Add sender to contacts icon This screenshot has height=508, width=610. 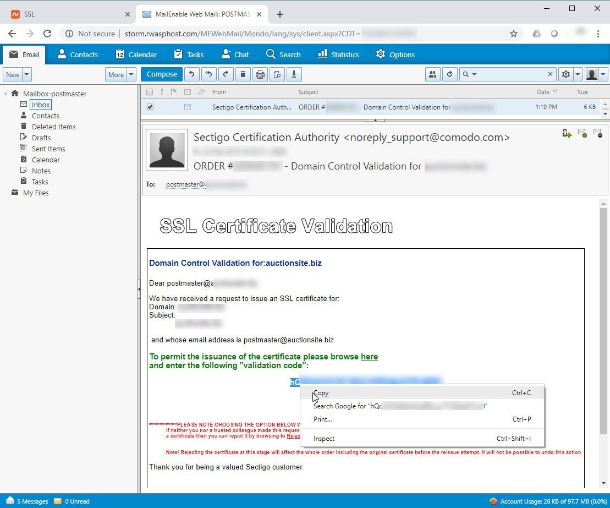(x=567, y=133)
